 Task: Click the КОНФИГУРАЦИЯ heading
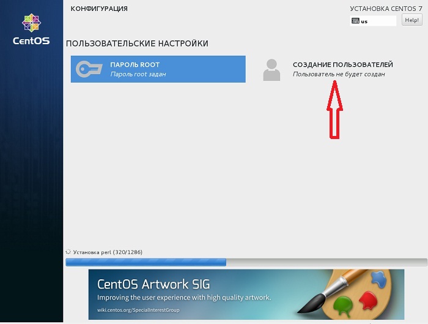tap(99, 9)
